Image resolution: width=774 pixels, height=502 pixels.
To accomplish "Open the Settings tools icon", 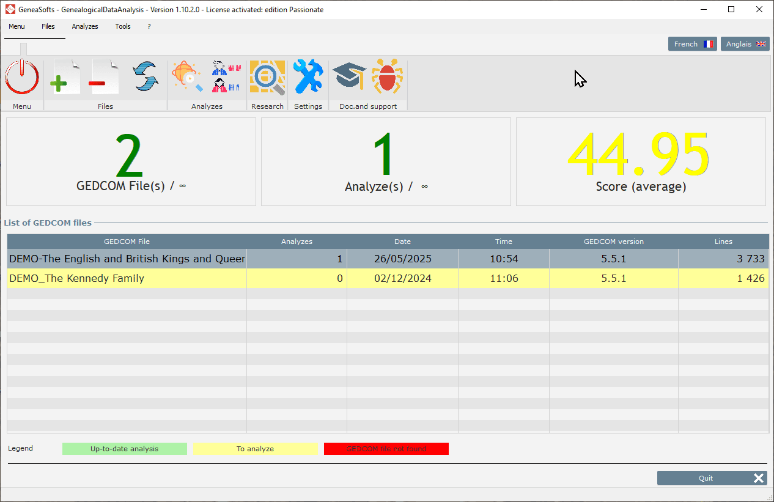I will [x=308, y=77].
